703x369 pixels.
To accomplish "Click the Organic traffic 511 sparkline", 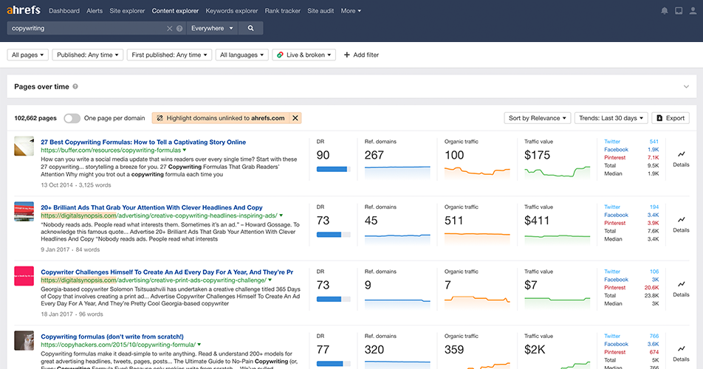I will (x=477, y=238).
